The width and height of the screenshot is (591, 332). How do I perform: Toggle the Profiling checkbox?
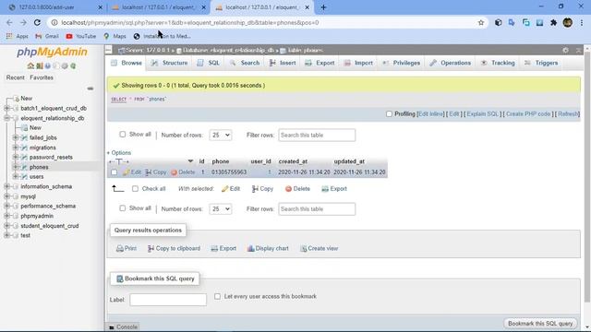[389, 113]
